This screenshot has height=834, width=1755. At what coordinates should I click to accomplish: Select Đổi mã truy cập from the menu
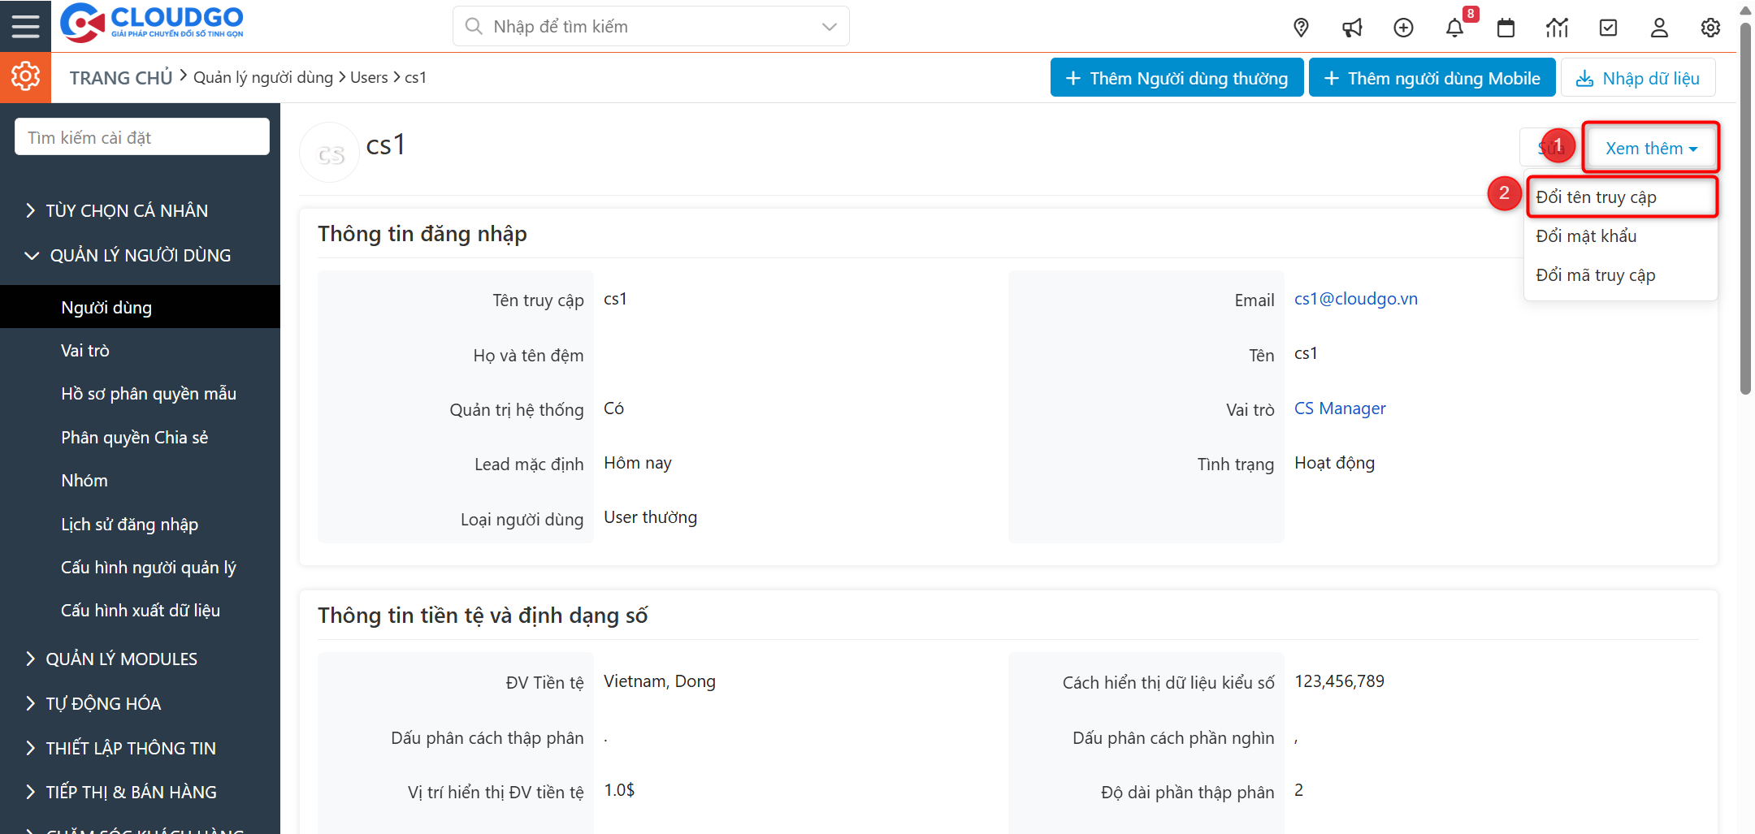point(1595,274)
